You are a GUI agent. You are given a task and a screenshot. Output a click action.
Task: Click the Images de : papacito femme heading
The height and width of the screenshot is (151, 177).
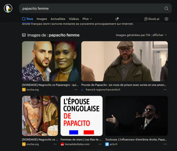coord(53,35)
